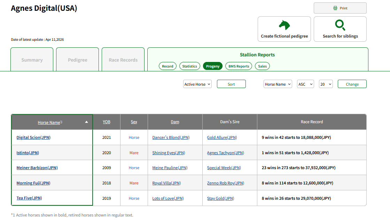Viewport: 390px width, 221px height.
Task: Open dam link Dancer's Blond(JPN)
Action: click(x=171, y=137)
